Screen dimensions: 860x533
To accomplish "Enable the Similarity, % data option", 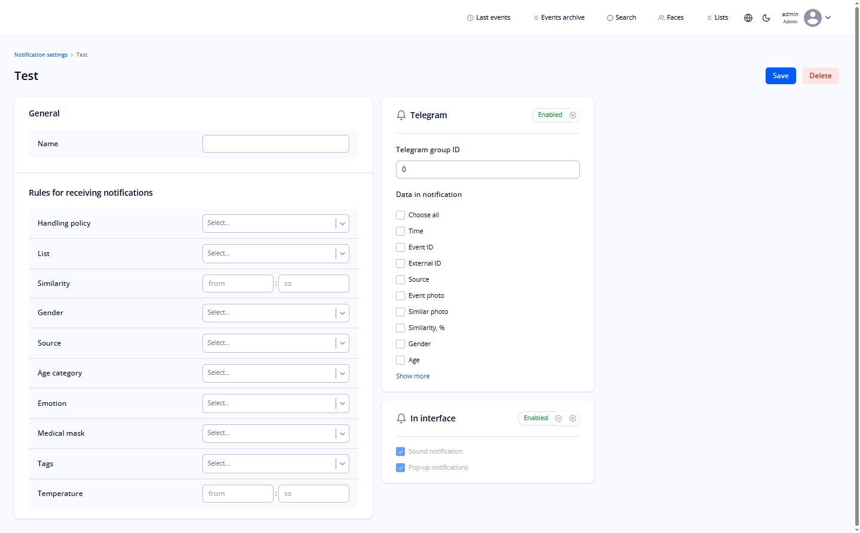I will pos(400,328).
